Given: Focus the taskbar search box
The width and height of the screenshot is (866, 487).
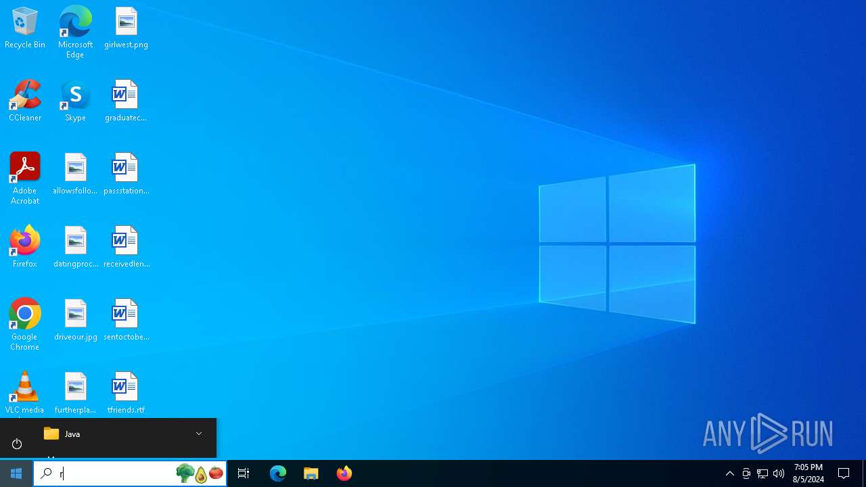Looking at the screenshot, I should (130, 473).
